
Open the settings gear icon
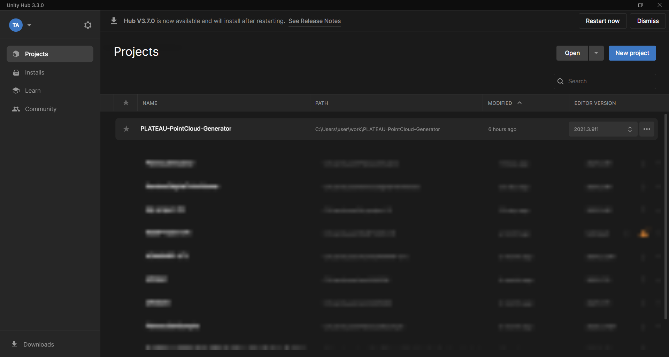(88, 25)
